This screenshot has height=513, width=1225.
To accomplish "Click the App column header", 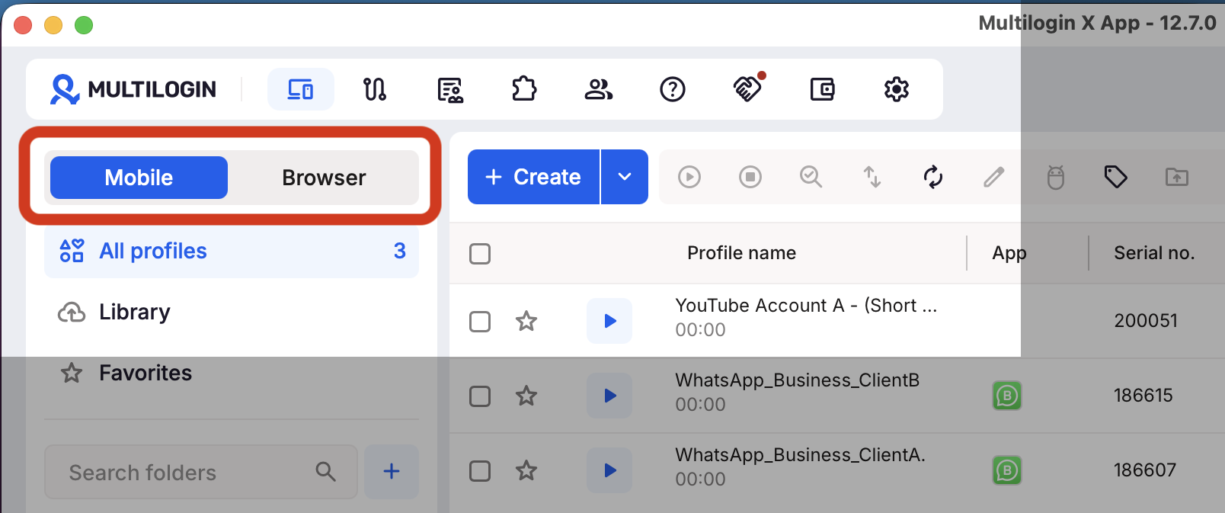I will 1009,253.
